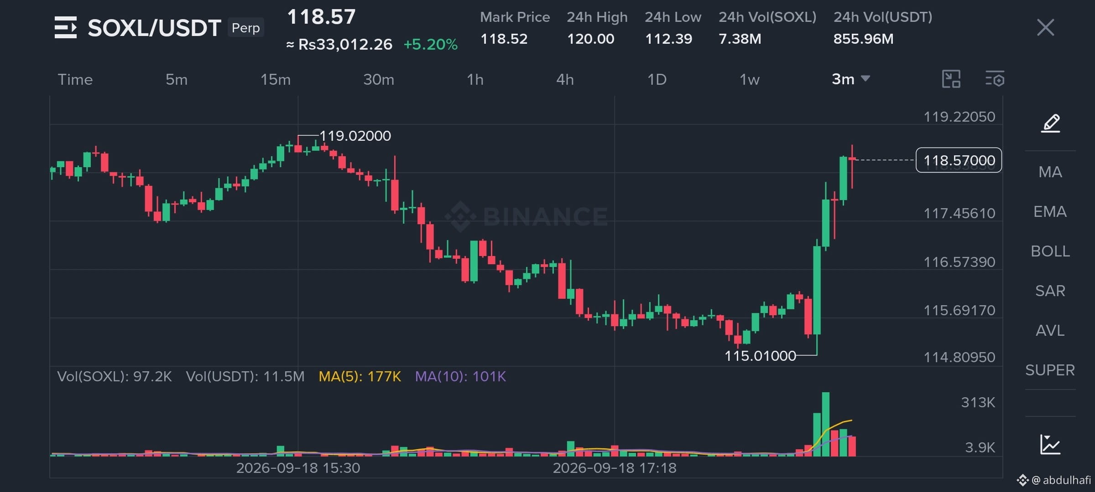The image size is (1095, 492).
Task: Toggle the EMA indicator
Action: pyautogui.click(x=1050, y=212)
